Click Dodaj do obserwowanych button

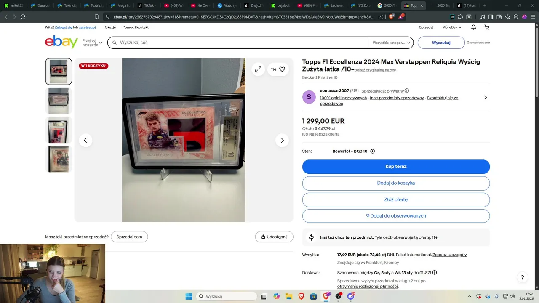396,216
